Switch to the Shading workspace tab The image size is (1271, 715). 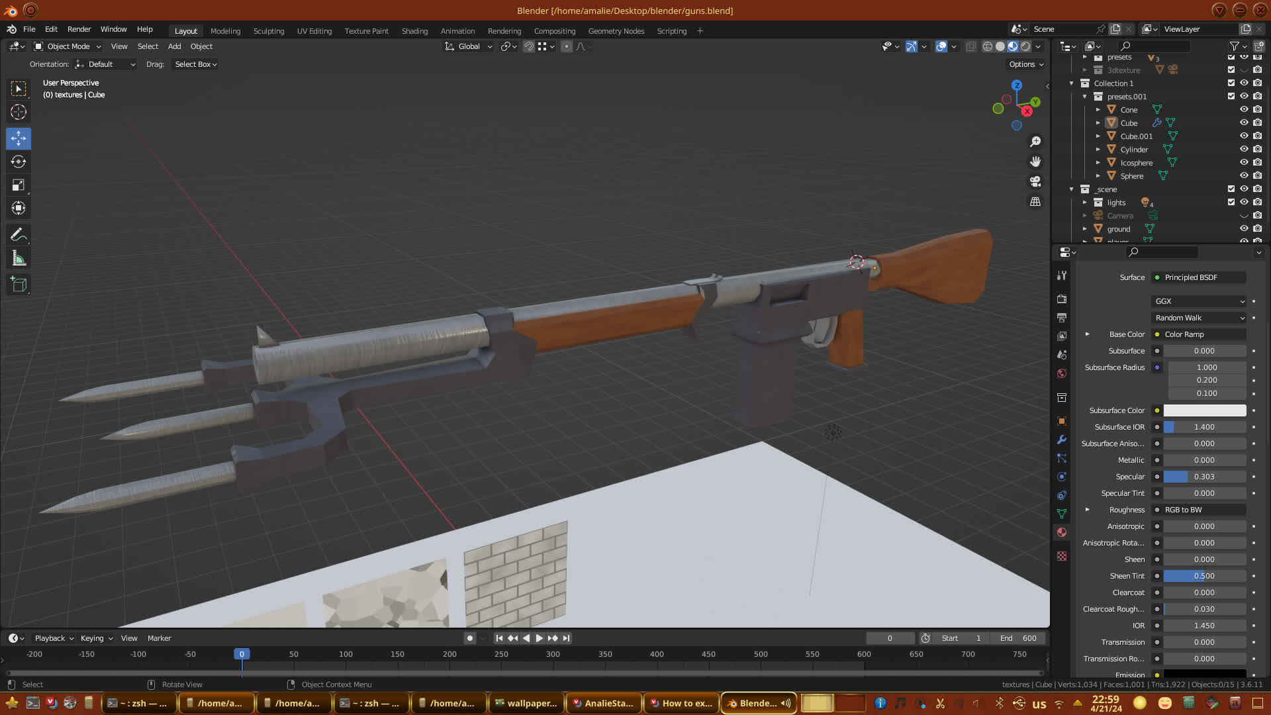tap(414, 31)
